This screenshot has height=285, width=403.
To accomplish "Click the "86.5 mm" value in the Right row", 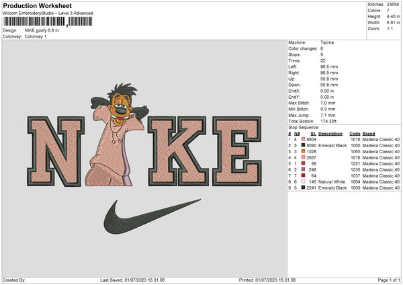I will [329, 73].
